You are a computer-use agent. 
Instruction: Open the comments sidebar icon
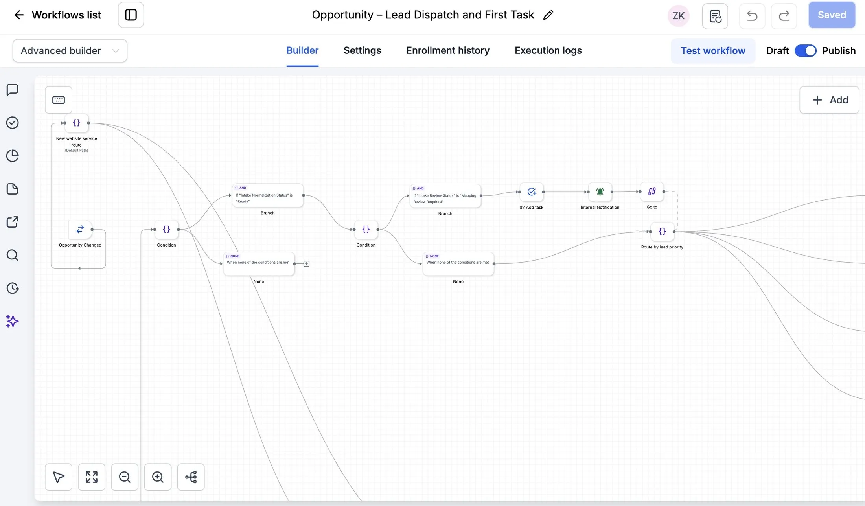(13, 90)
